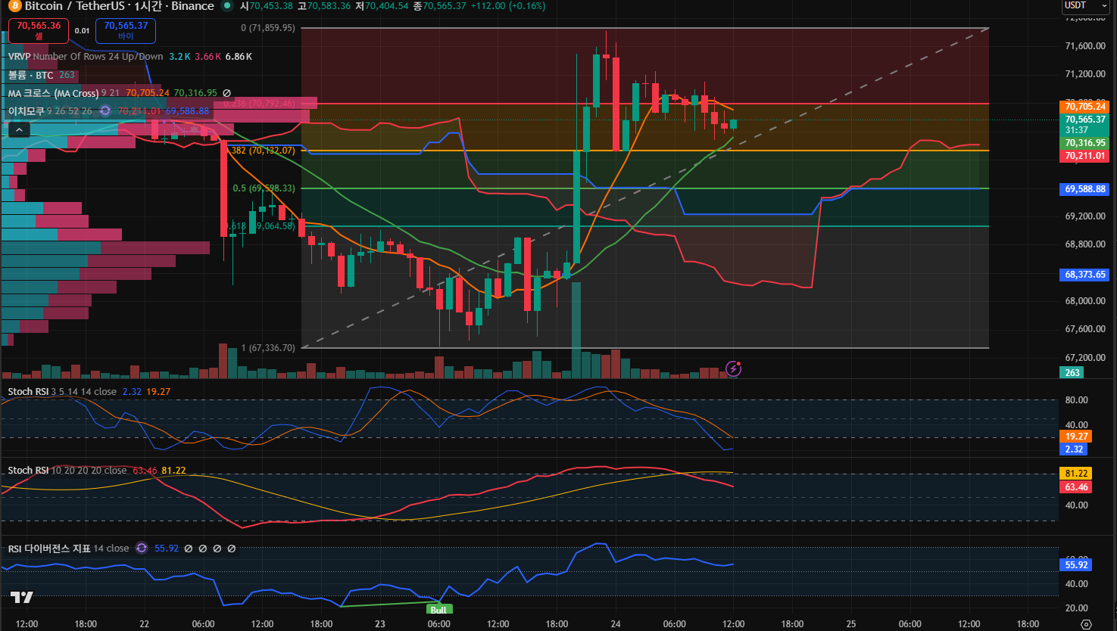Click the null-value icon beside MA Cross values
Viewport: 1117px width, 631px height.
226,93
